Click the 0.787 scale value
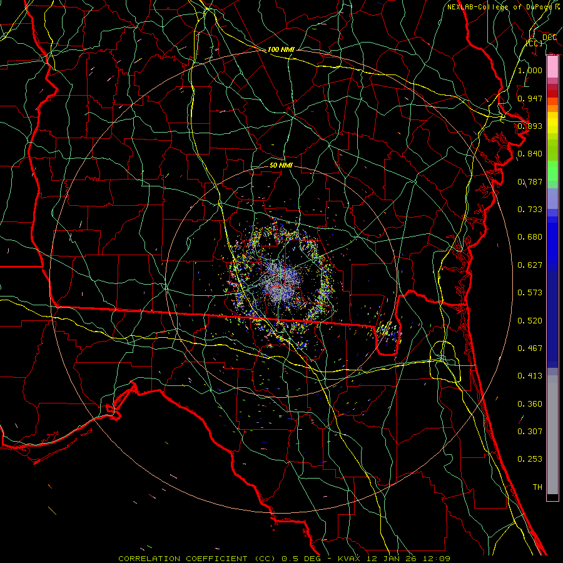The image size is (563, 563). [x=530, y=181]
